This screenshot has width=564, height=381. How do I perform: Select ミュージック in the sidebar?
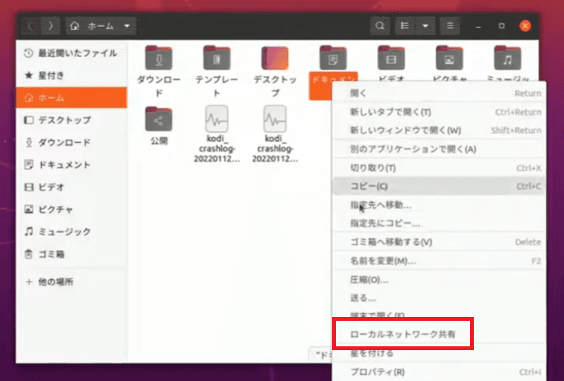click(63, 231)
